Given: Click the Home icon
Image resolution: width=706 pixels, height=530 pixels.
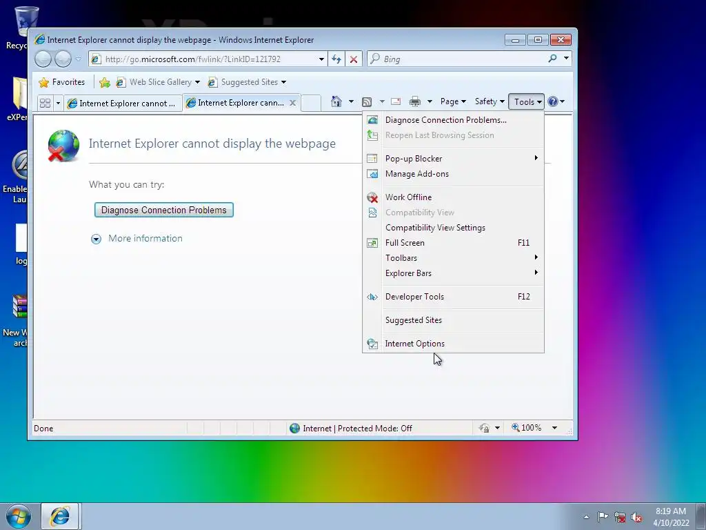Looking at the screenshot, I should (x=336, y=101).
